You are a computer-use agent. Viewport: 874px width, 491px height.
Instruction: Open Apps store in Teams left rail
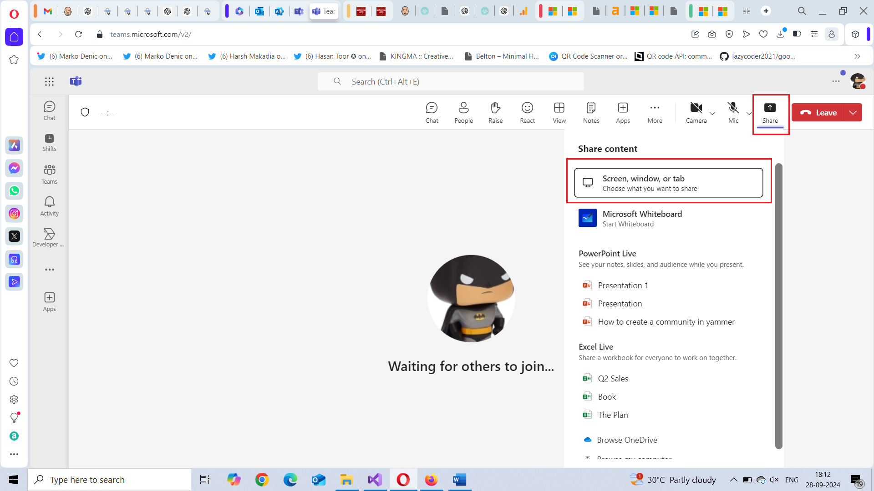point(49,302)
